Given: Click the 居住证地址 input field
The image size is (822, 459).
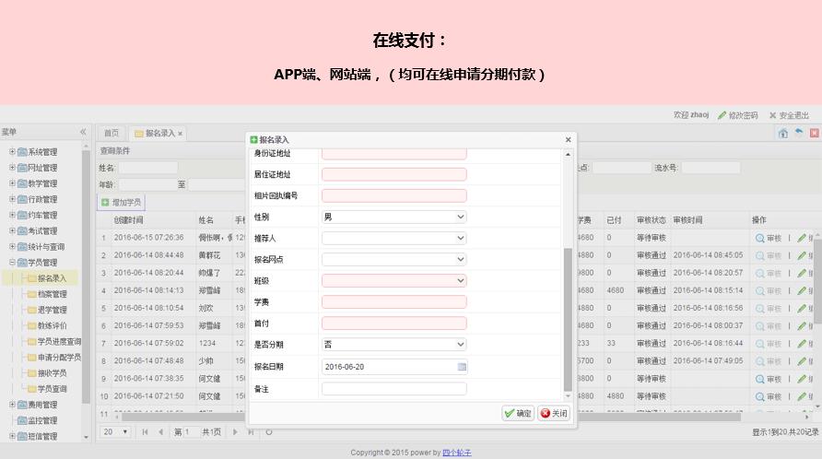Looking at the screenshot, I should click(394, 174).
